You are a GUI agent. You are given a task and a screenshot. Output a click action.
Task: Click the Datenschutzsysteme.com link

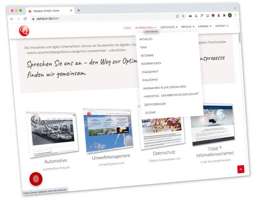[164, 159]
